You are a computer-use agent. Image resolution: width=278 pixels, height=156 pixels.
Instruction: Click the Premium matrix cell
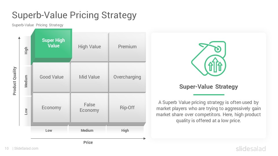127,47
